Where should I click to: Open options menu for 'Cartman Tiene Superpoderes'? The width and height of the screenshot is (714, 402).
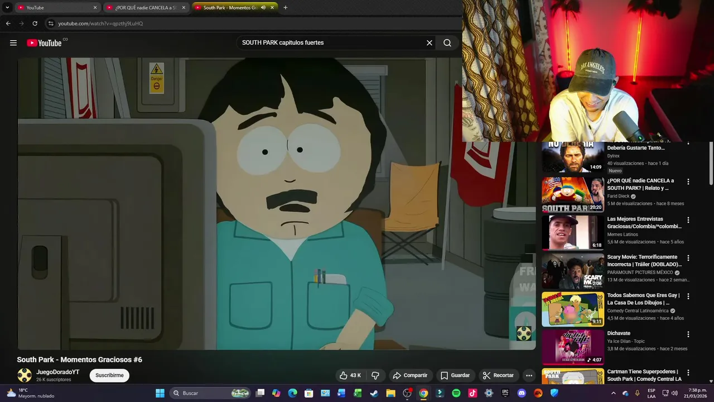(x=688, y=372)
